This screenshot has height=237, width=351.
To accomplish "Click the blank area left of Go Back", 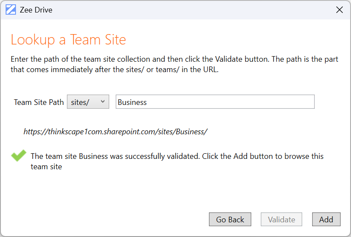I will 108,219.
